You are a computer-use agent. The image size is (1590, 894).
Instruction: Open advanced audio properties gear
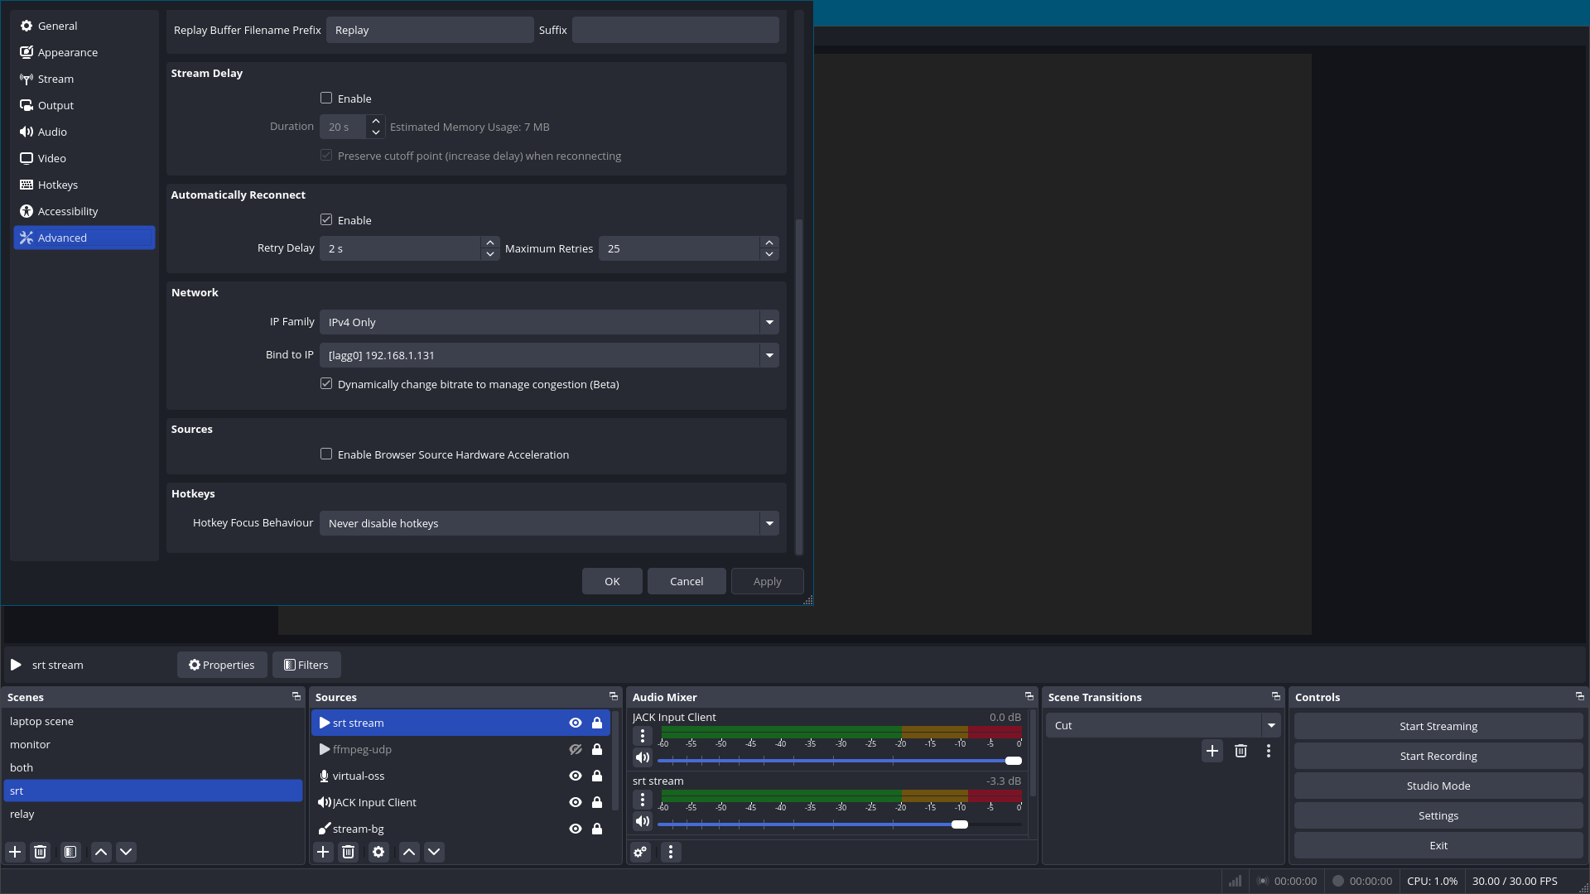640,852
